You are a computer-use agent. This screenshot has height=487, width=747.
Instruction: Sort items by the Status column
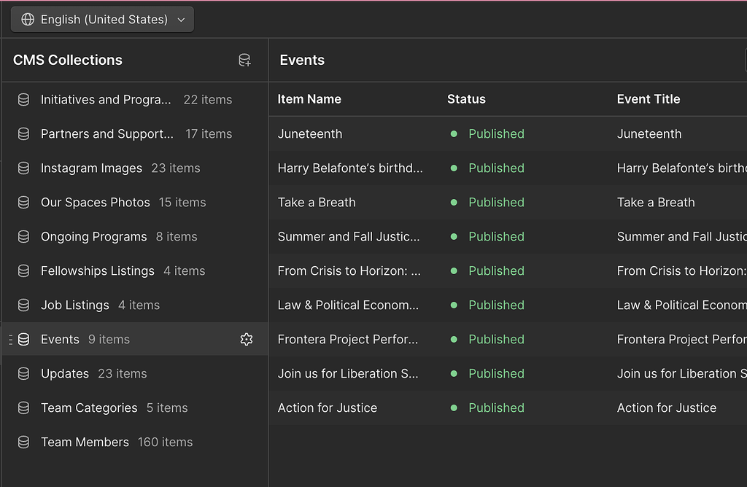466,99
